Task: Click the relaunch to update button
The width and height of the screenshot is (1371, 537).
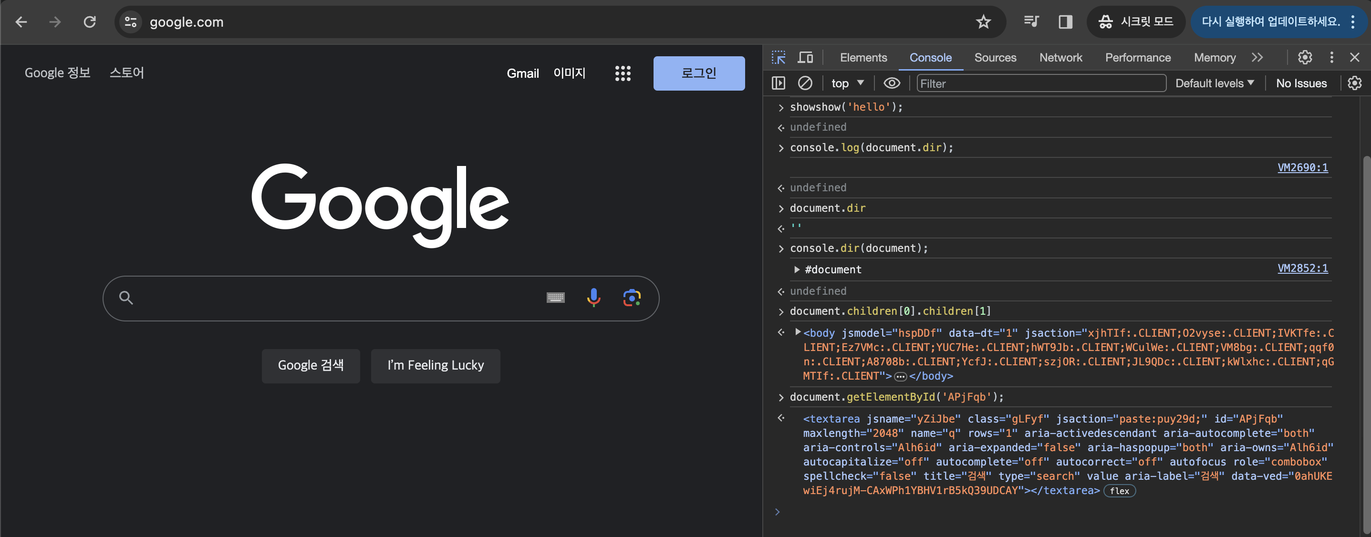Action: 1270,22
